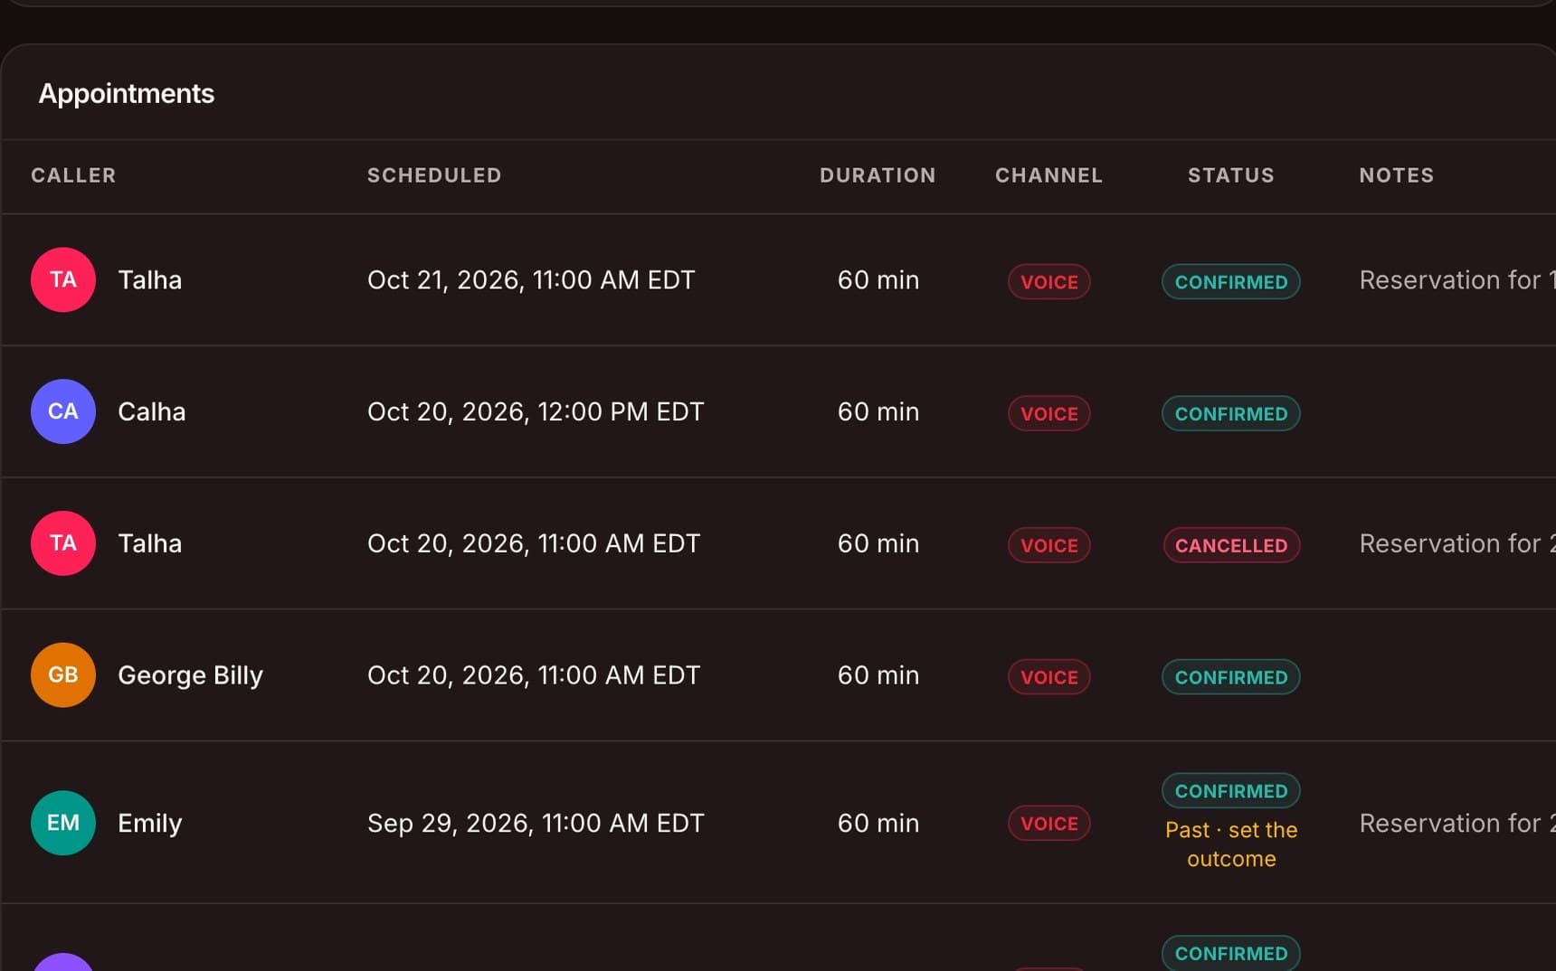Click the Confirmed status badge for Emily
Screen dimensions: 1556x971
pos(1231,791)
